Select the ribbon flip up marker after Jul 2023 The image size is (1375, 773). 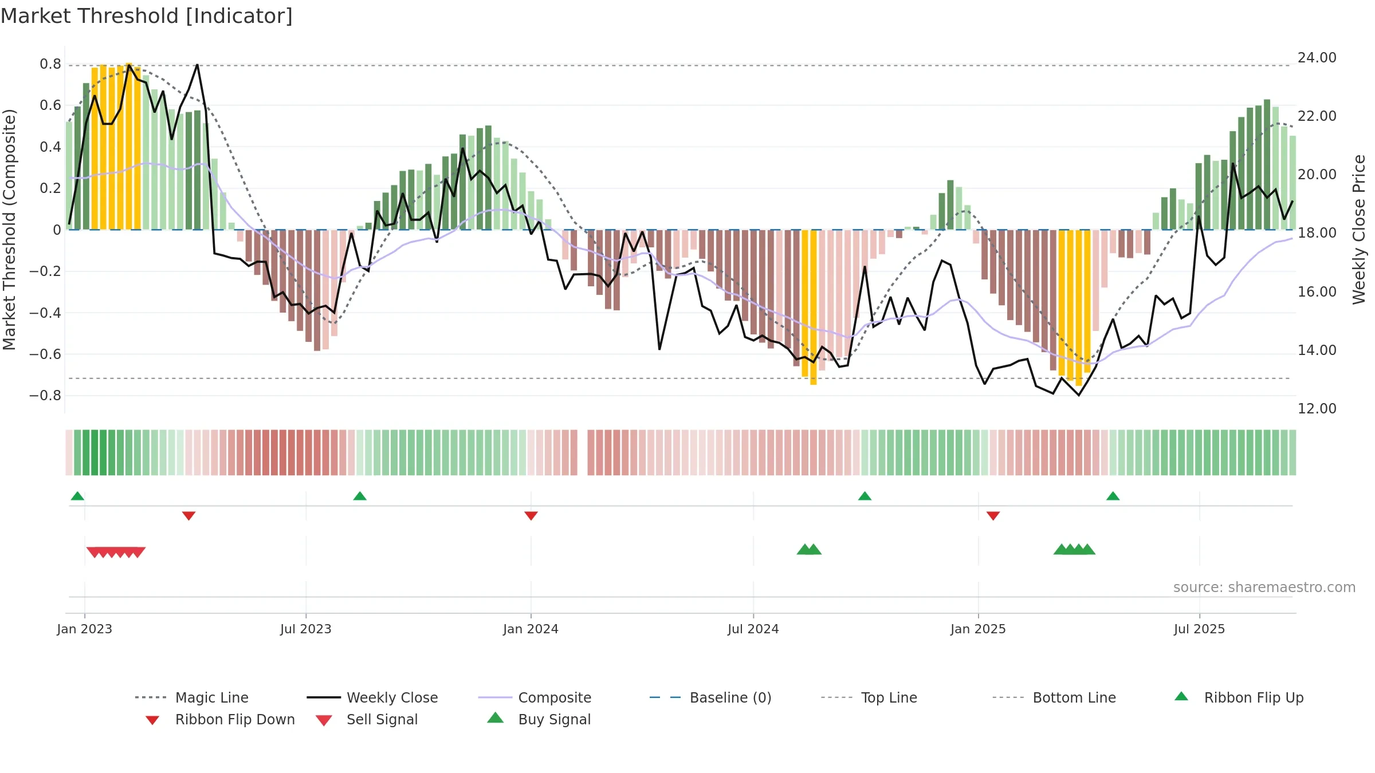360,496
